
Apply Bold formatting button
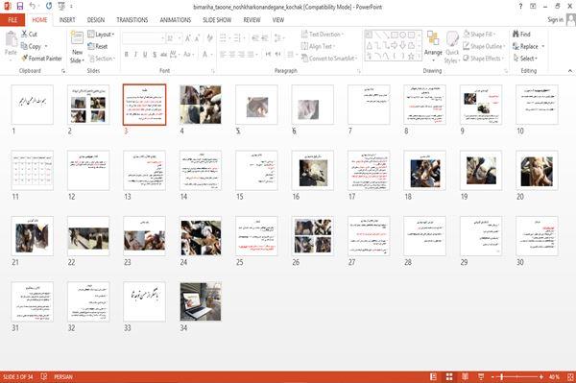[x=127, y=55]
